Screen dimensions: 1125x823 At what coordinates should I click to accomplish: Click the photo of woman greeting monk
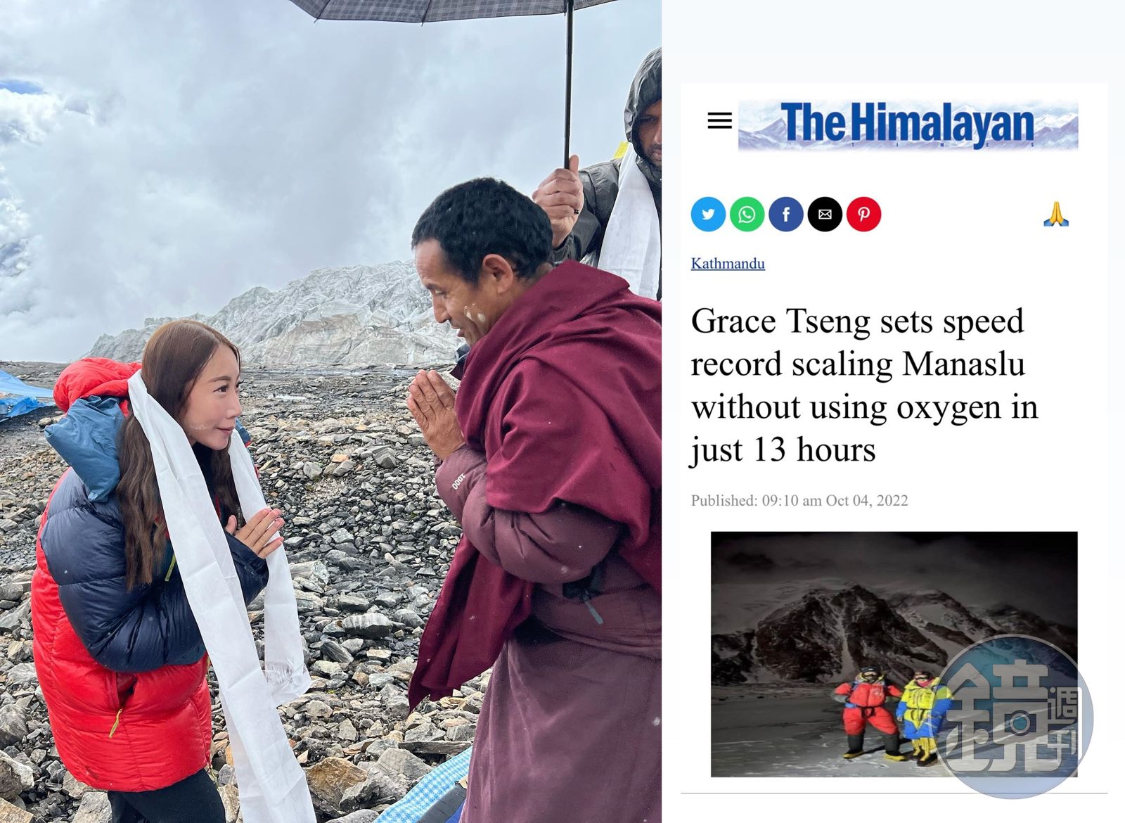coord(330,412)
